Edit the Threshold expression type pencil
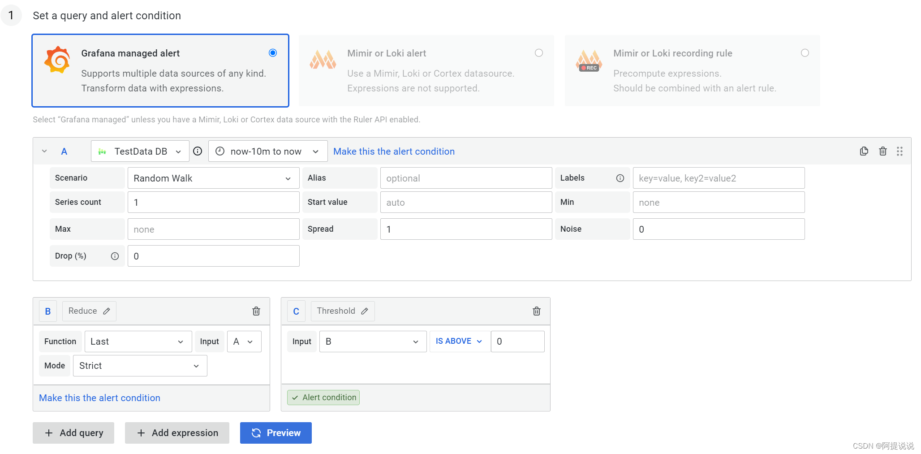 365,311
